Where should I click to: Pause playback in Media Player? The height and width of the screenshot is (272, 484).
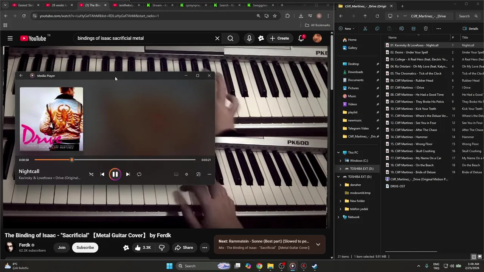[x=115, y=174]
